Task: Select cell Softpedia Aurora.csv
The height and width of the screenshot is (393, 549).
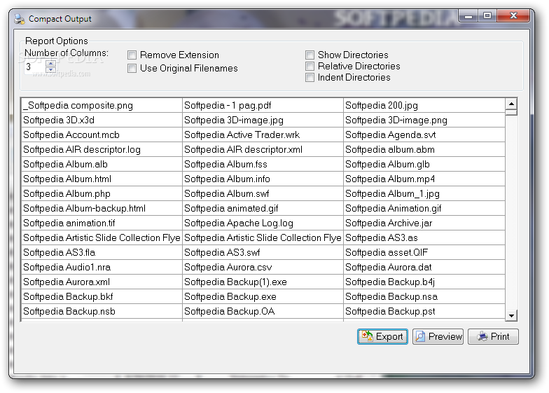Action: pyautogui.click(x=263, y=268)
